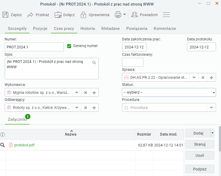This screenshot has height=176, width=221.
Task: Open the Czas pracy tab
Action: pyautogui.click(x=64, y=29)
